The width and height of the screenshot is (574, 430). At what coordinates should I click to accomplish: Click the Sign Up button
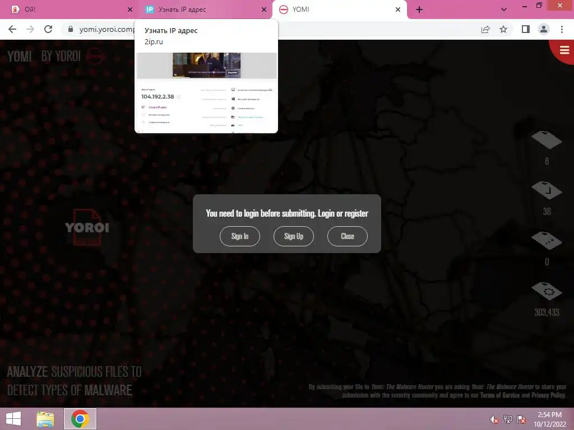point(294,236)
